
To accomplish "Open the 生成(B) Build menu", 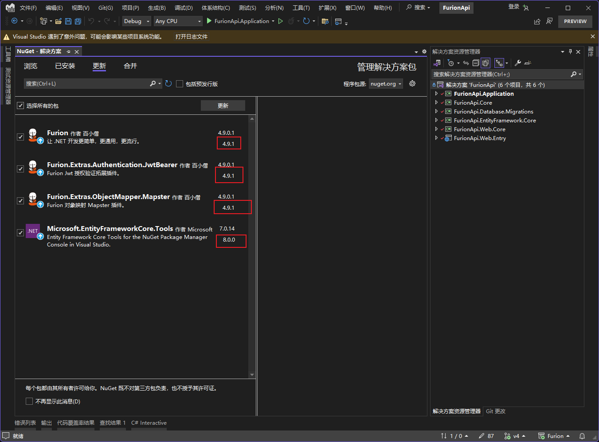I will 157,8.
